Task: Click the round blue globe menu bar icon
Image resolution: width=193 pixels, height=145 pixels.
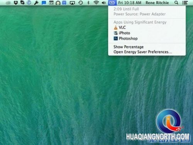Action: [29, 3]
